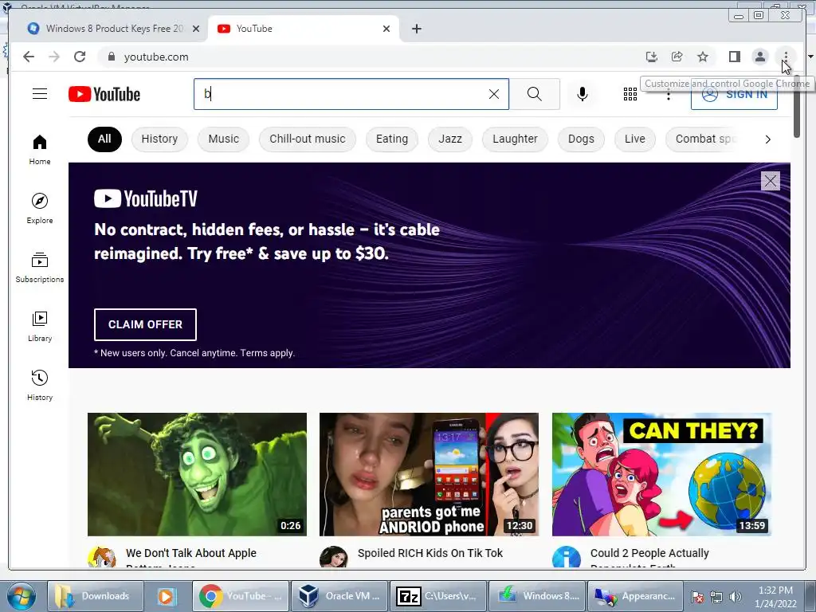Image resolution: width=816 pixels, height=612 pixels.
Task: Go to Home in the sidebar
Action: 40,150
